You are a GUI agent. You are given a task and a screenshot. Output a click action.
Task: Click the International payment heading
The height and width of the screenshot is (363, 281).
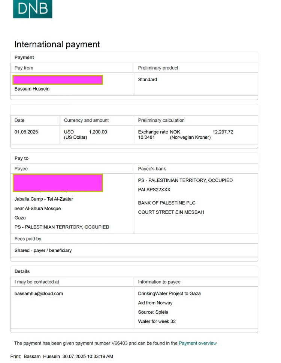point(57,44)
